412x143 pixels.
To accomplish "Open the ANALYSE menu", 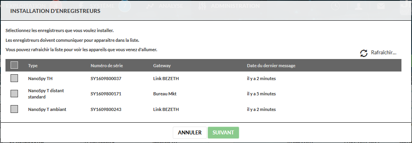I will (x=171, y=6).
